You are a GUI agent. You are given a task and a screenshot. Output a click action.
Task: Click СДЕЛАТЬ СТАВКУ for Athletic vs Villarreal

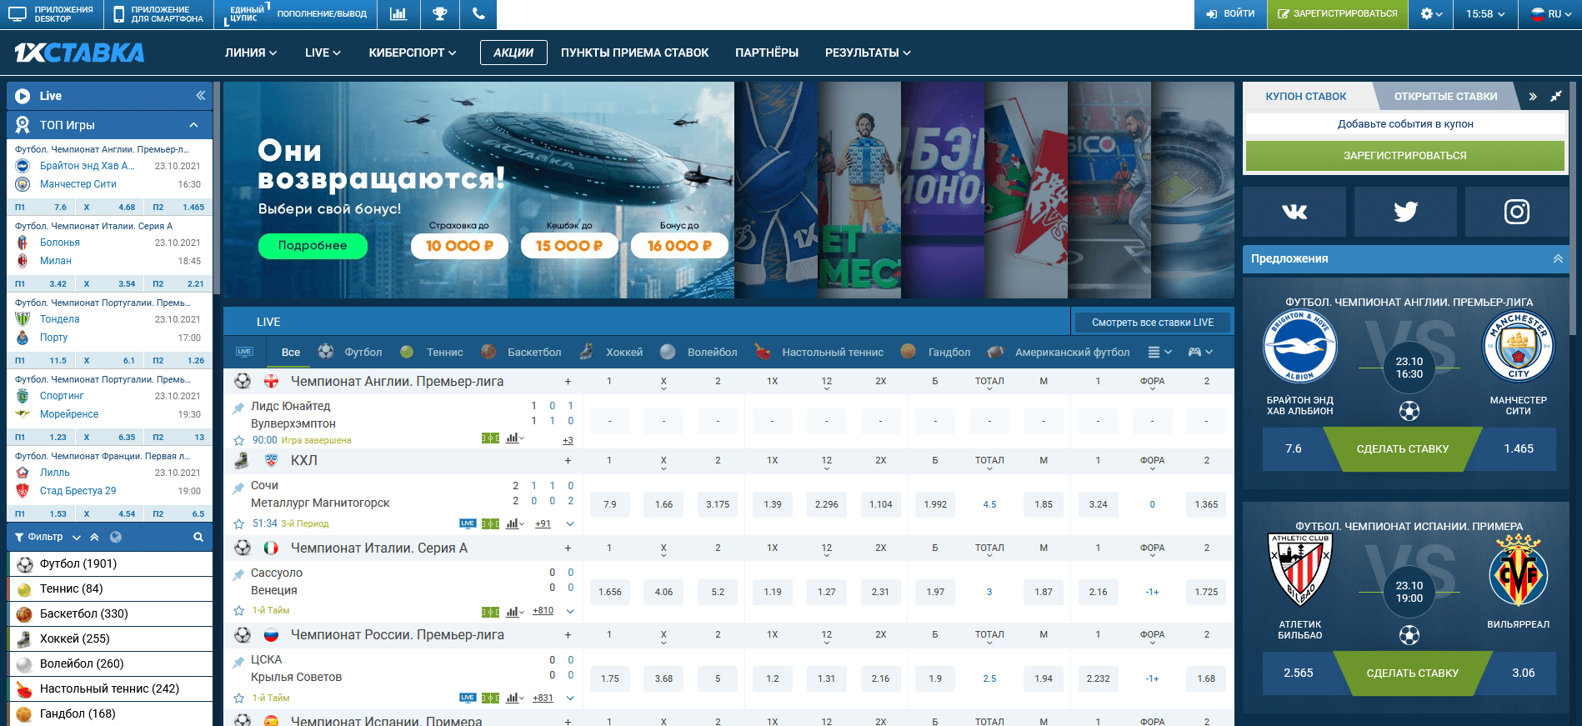1412,673
